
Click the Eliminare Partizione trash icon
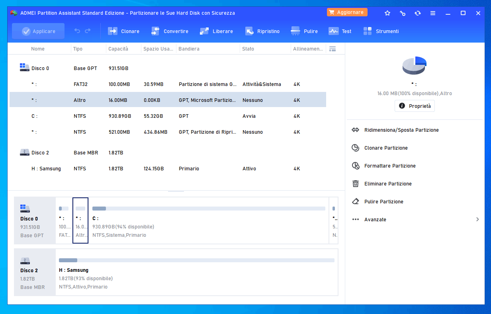pos(356,183)
